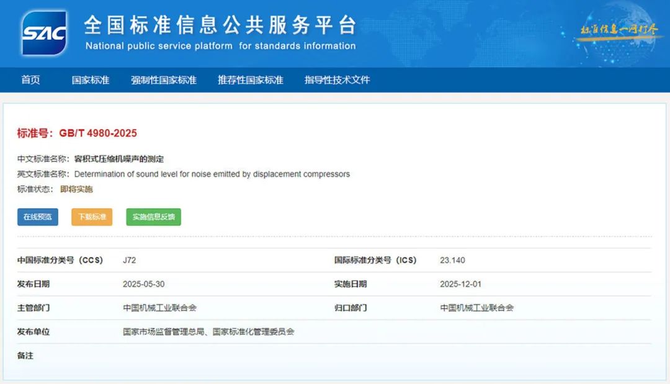The image size is (670, 384).
Task: Click the orange 下载标准 download button
Action: (91, 217)
